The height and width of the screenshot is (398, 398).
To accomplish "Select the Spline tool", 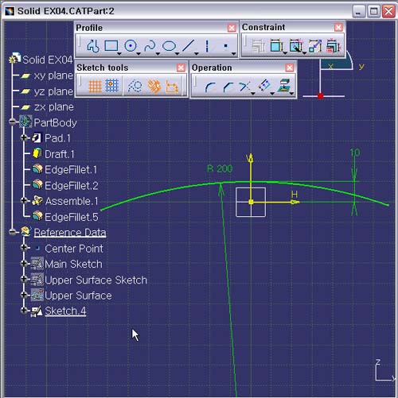I will coord(150,46).
